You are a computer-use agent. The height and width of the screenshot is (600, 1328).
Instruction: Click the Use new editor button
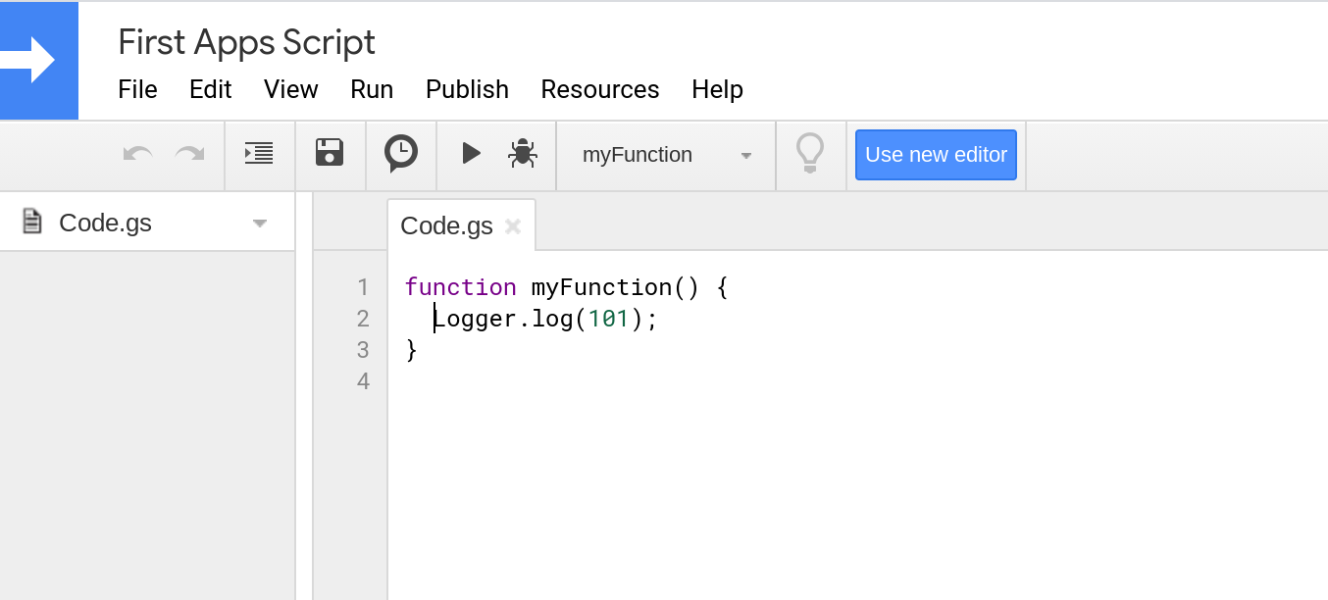coord(936,155)
